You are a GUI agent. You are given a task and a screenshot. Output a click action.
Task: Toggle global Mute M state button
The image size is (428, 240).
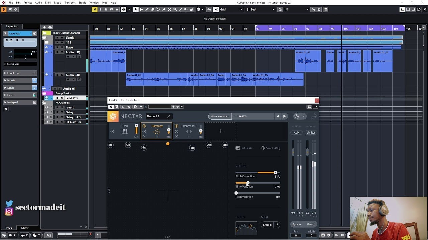coord(95,9)
